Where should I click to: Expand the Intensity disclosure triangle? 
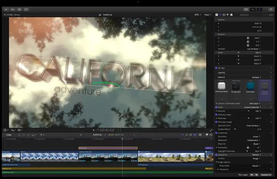(x=216, y=111)
